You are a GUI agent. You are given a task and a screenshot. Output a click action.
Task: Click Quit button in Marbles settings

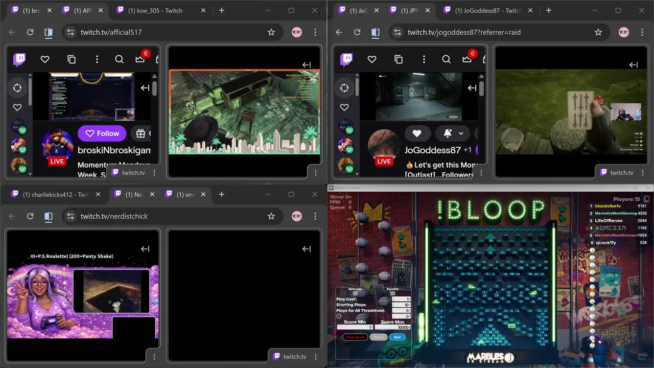[x=398, y=337]
